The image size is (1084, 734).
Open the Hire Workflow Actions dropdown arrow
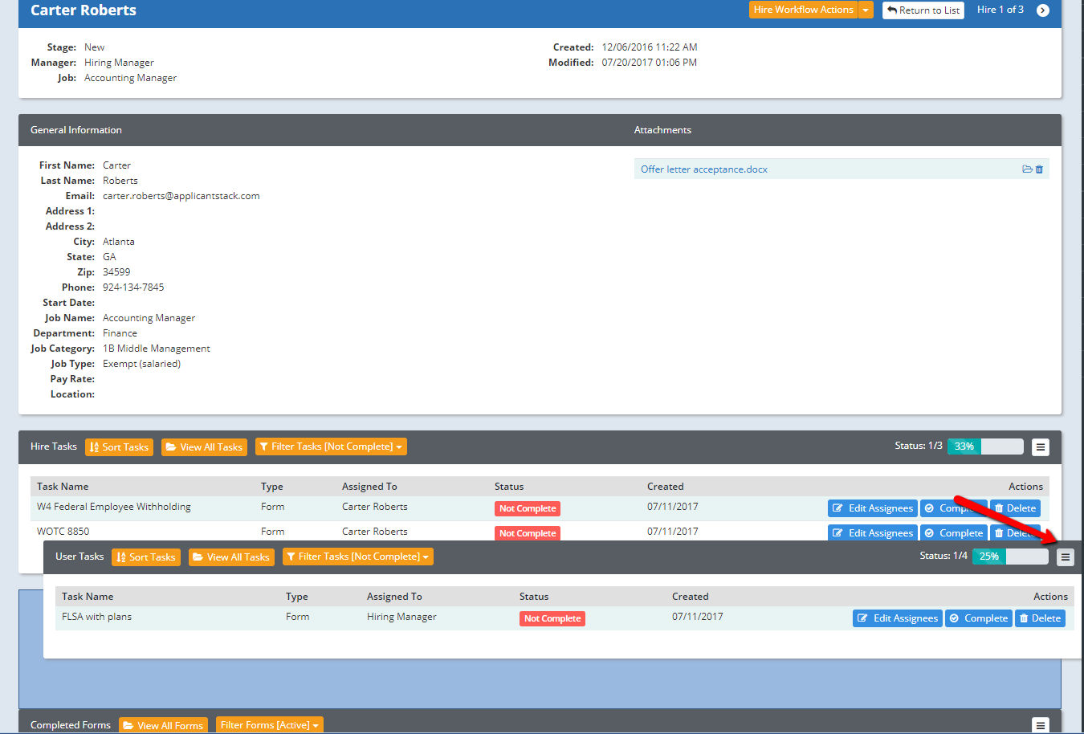tap(866, 10)
